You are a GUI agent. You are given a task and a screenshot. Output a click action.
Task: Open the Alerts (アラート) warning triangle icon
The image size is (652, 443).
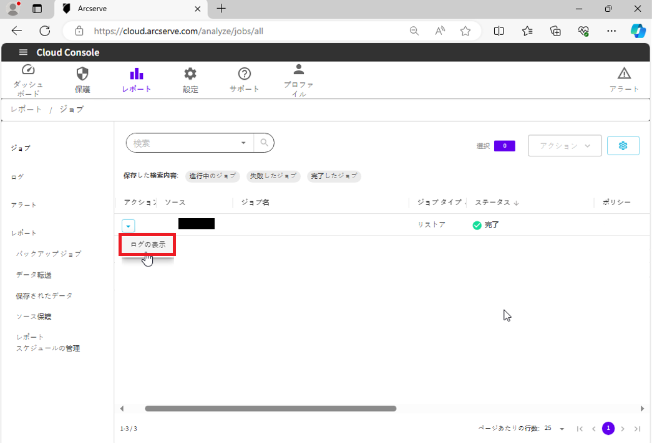(624, 74)
